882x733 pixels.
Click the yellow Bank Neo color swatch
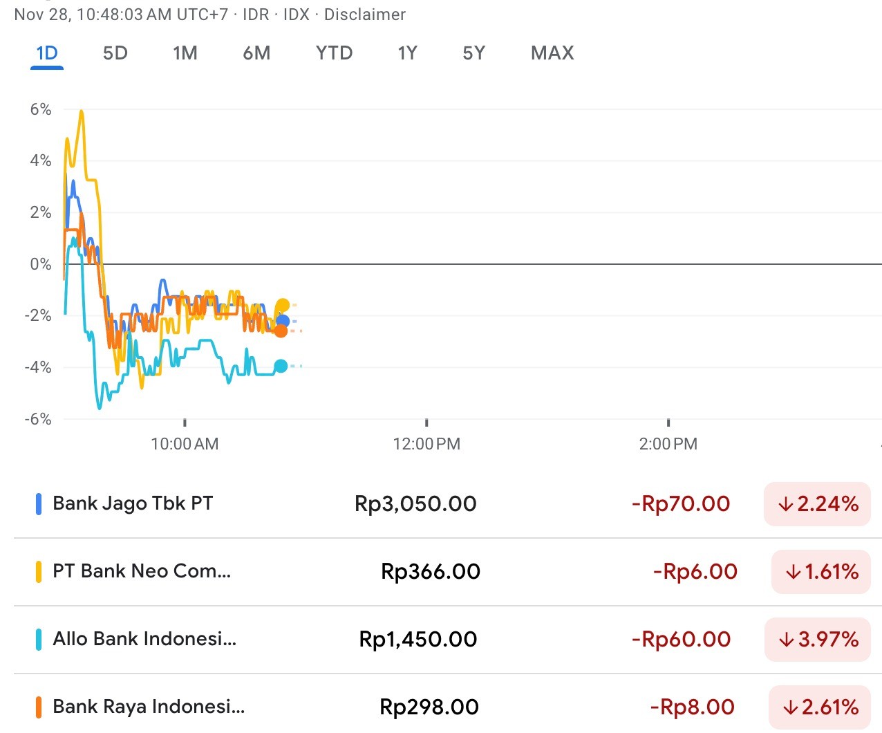point(39,572)
